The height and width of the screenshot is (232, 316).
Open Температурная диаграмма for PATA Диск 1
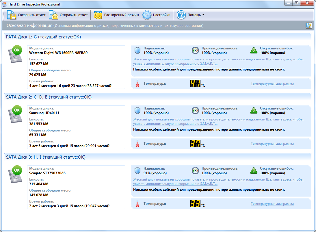pyautogui.click(x=272, y=83)
